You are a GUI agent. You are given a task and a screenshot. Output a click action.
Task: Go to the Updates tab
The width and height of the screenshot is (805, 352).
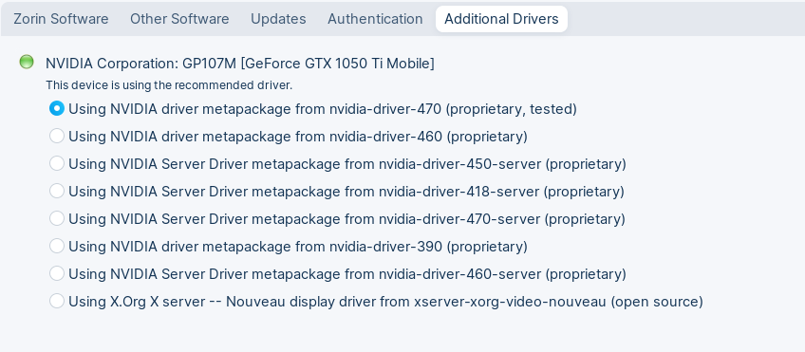coord(278,19)
